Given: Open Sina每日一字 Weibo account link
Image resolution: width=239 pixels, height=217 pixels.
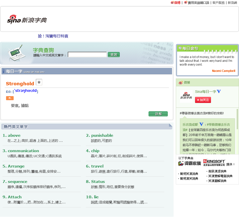Looking at the screenshot, I should (x=206, y=92).
